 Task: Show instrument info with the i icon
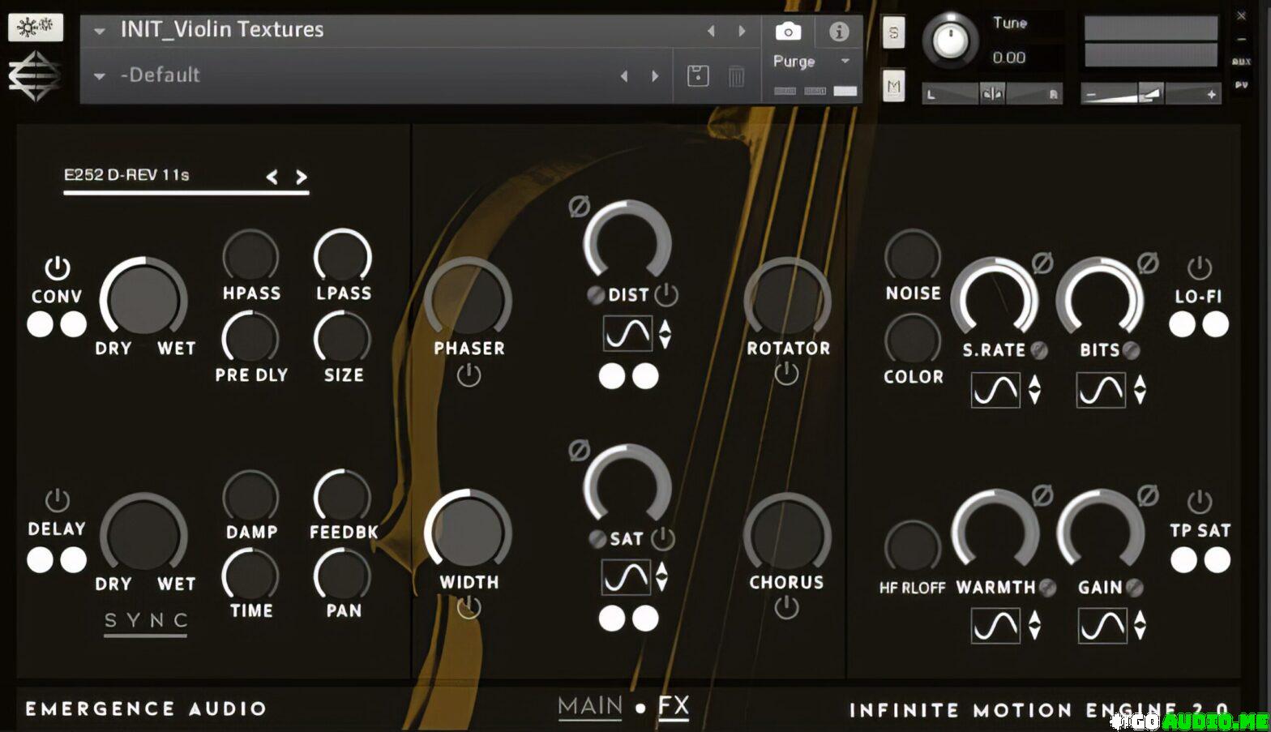[x=839, y=32]
